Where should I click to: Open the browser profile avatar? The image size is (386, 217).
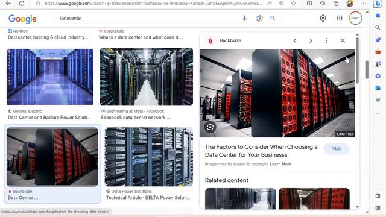350,3
